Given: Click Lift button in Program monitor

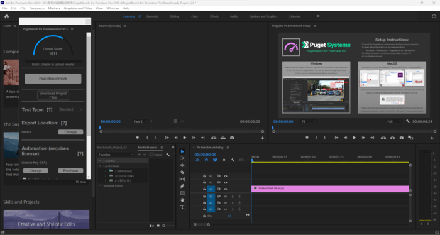Looking at the screenshot, I should pos(383,138).
